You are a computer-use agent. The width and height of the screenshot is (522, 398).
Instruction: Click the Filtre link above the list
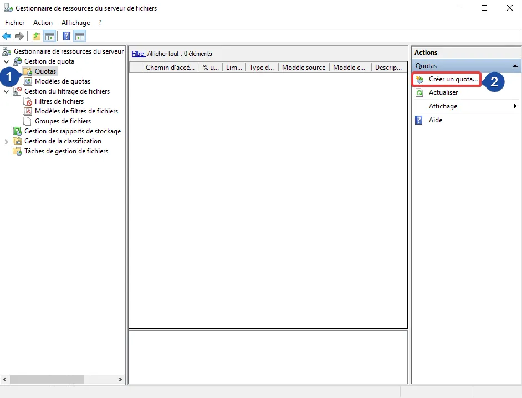pyautogui.click(x=137, y=54)
